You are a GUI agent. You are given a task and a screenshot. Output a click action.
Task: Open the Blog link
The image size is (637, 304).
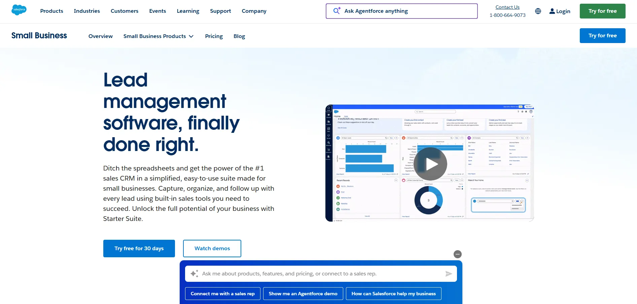pyautogui.click(x=239, y=36)
